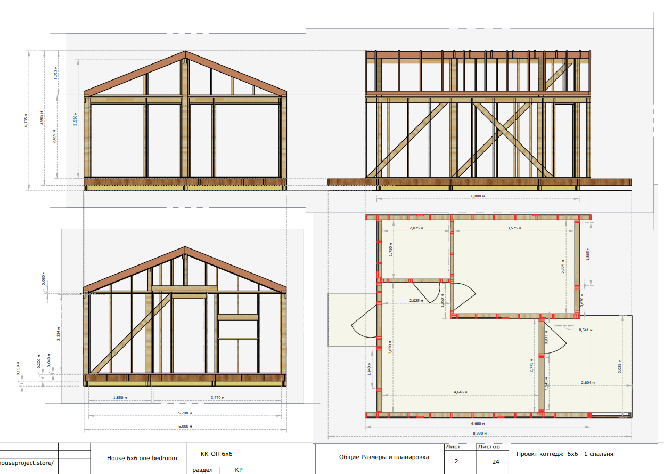Click the "Общие Размеры и планировка" sheet title
The image size is (664, 474).
384,457
